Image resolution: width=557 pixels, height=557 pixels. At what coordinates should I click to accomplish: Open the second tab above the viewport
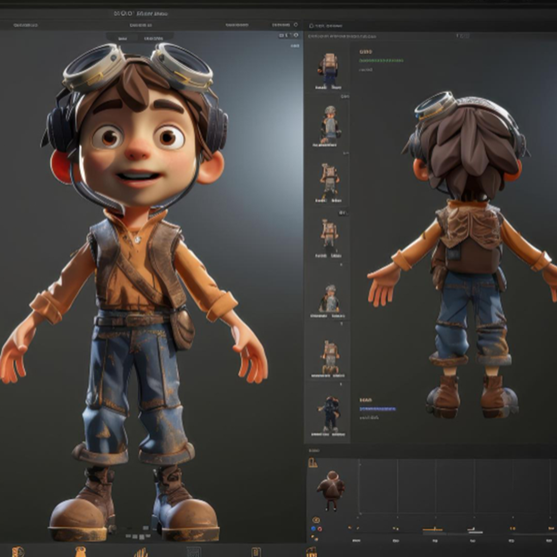tap(153, 39)
